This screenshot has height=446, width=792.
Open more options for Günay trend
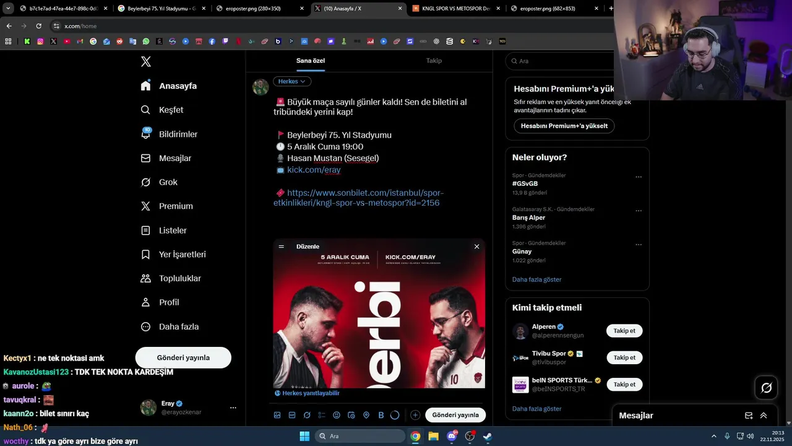tap(639, 245)
